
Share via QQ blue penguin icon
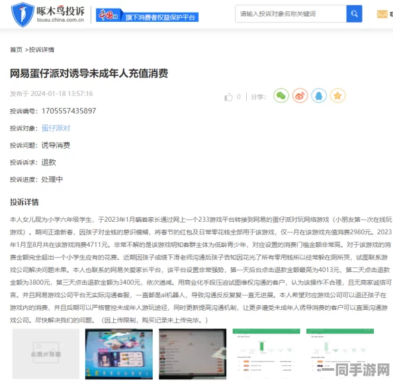tap(319, 95)
